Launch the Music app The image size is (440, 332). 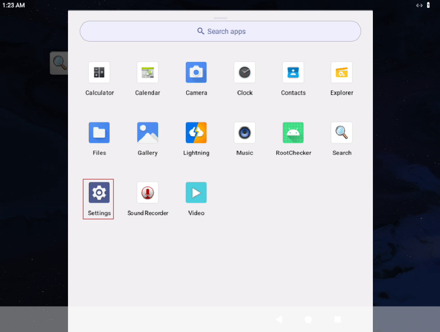(x=245, y=133)
